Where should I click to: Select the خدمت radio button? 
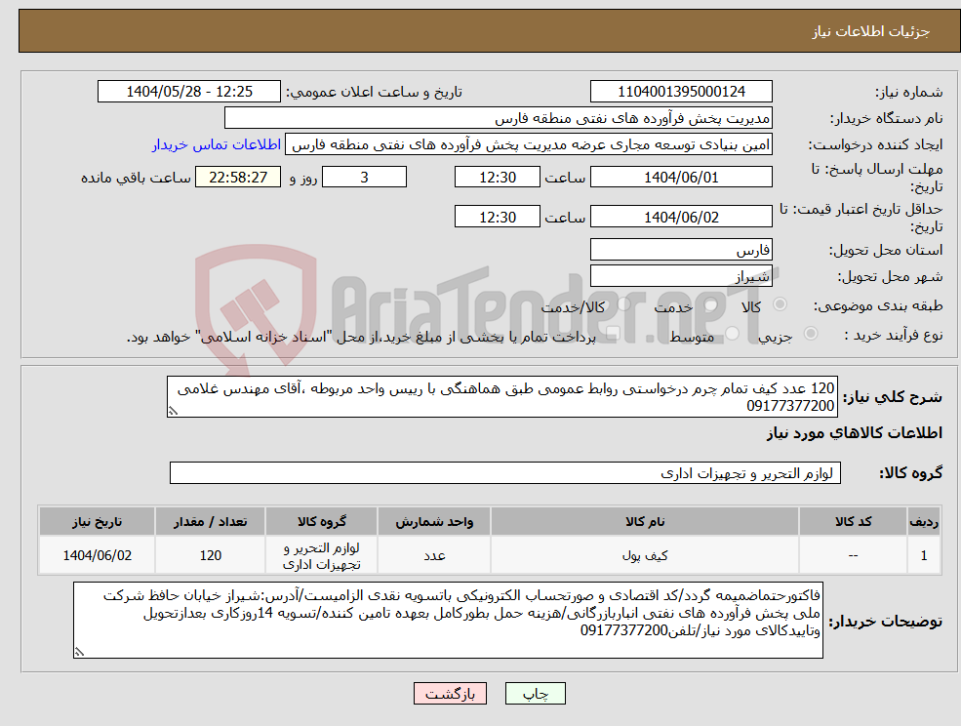pos(708,302)
